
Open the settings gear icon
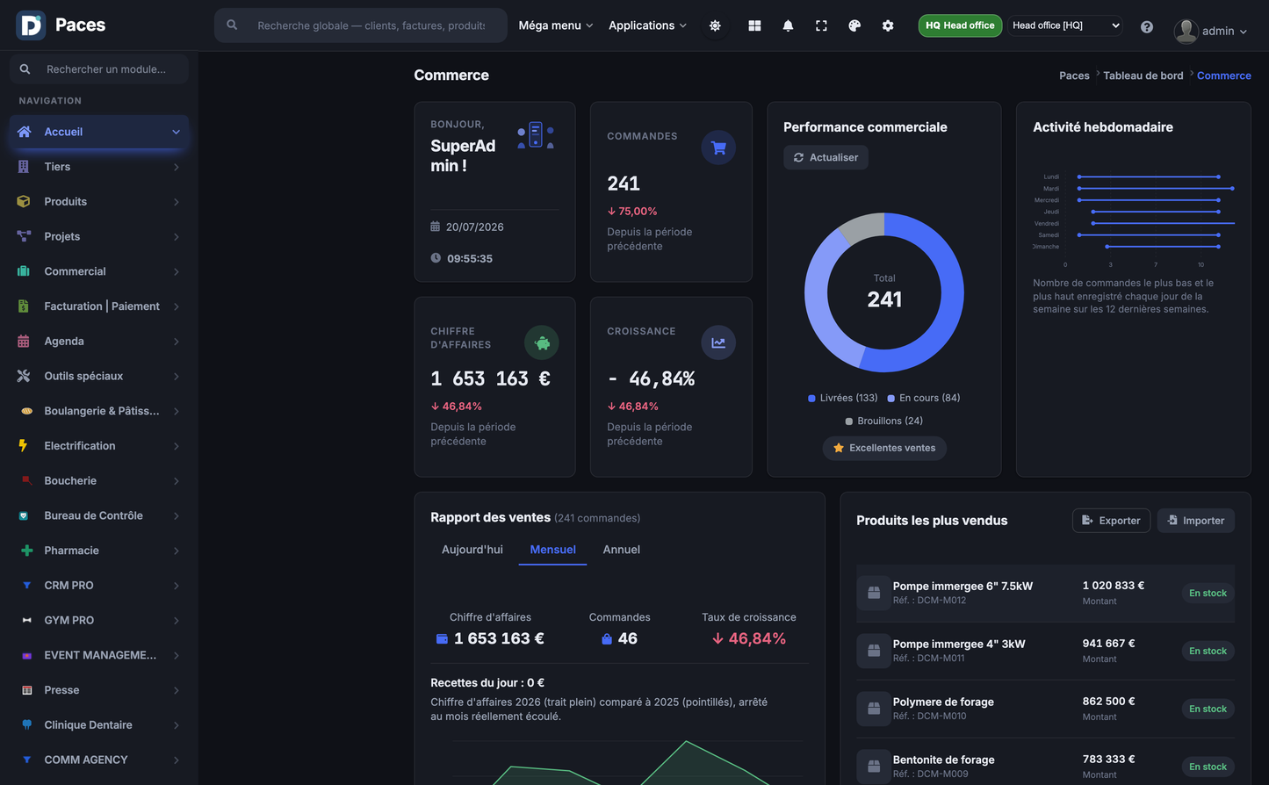point(888,25)
